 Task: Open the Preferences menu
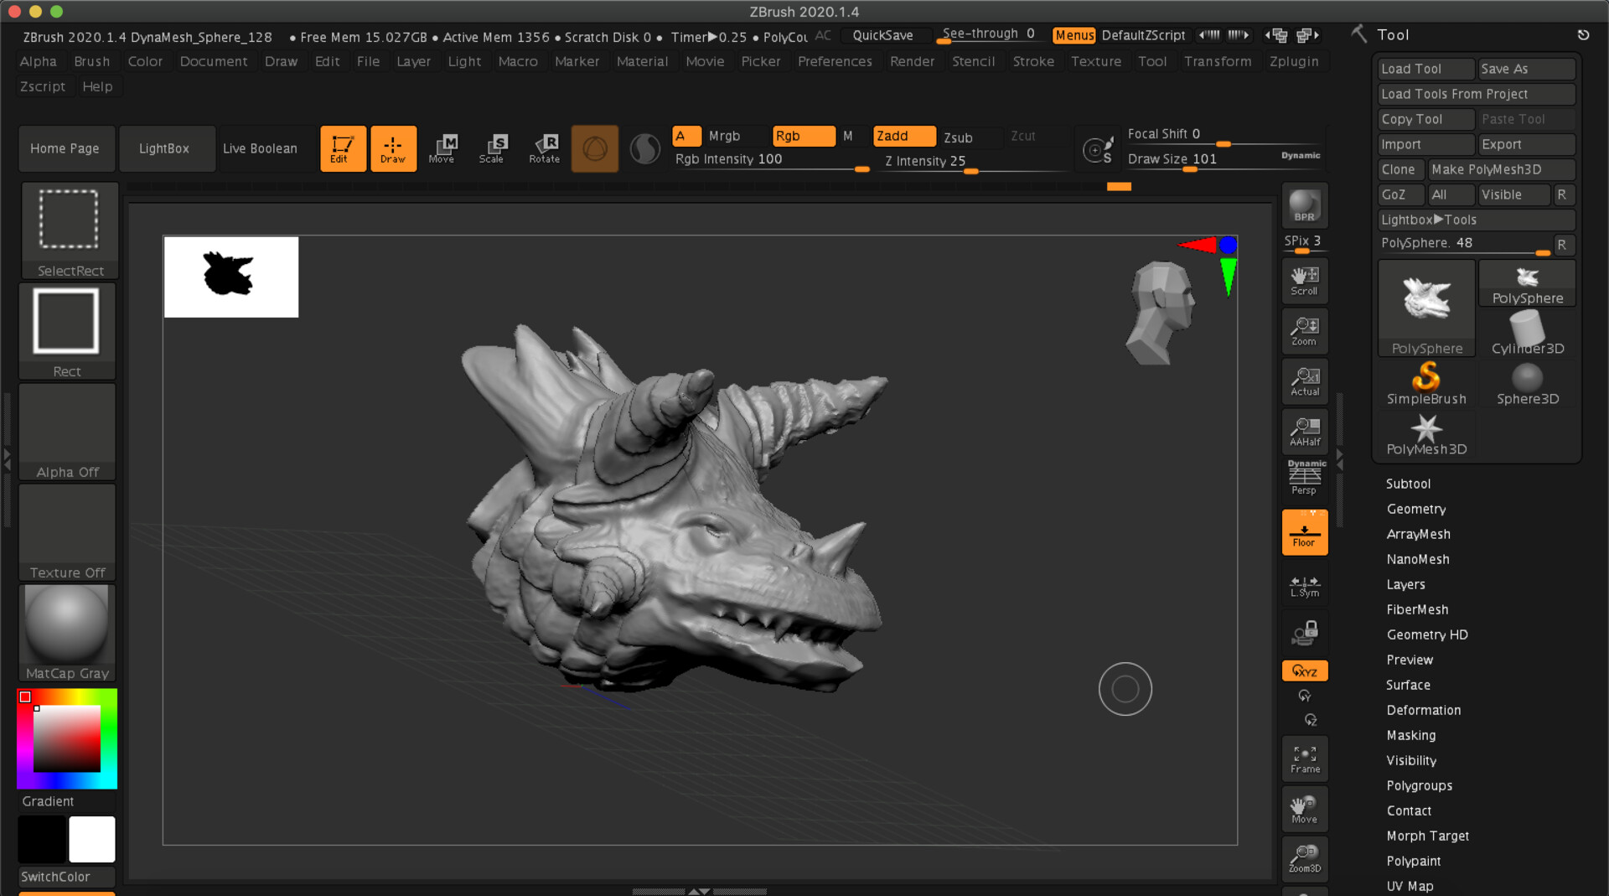(835, 61)
